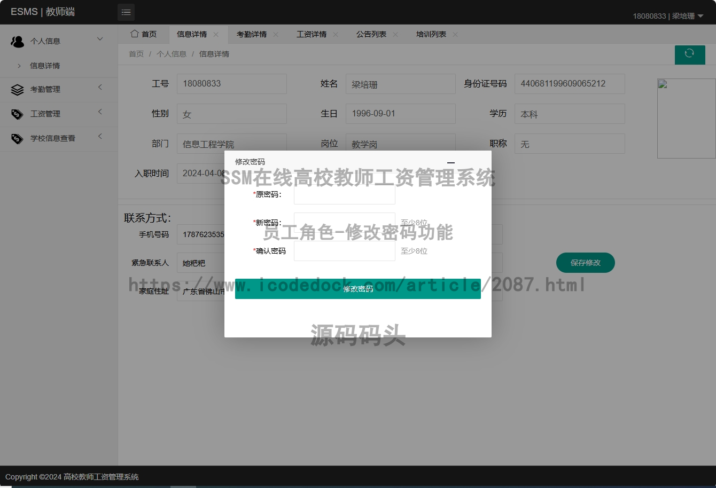The width and height of the screenshot is (716, 488).
Task: Select 信息详情 in the sidebar submenu
Action: point(45,66)
